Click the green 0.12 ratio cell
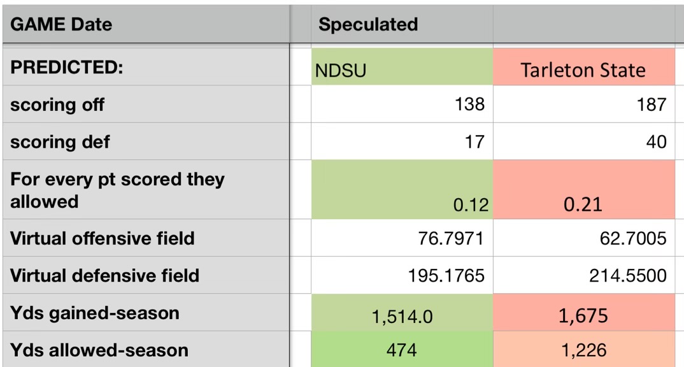 click(x=401, y=190)
